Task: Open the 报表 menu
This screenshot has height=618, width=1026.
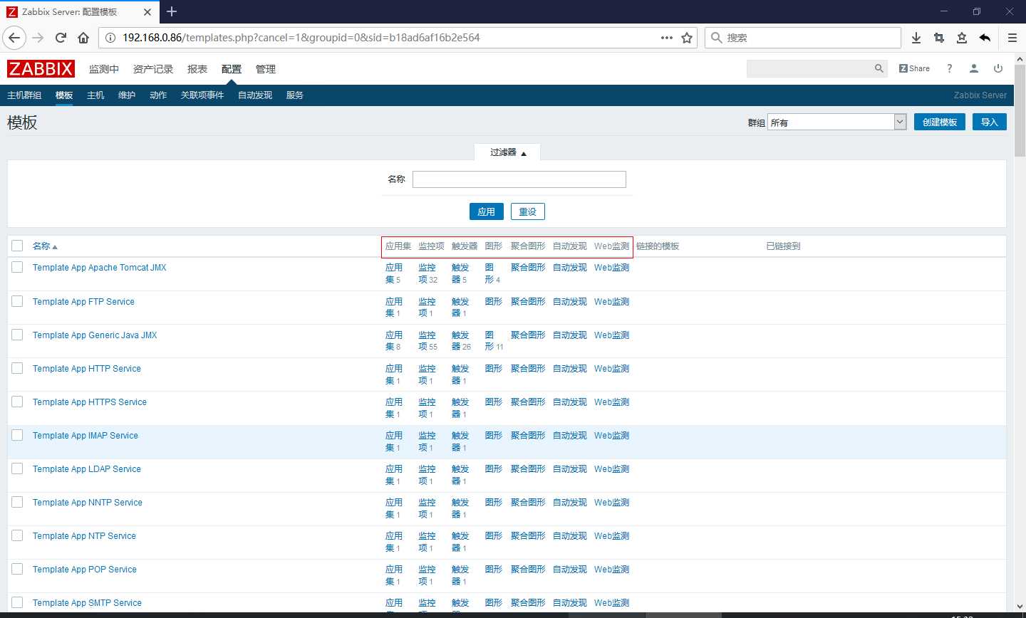Action: coord(197,69)
